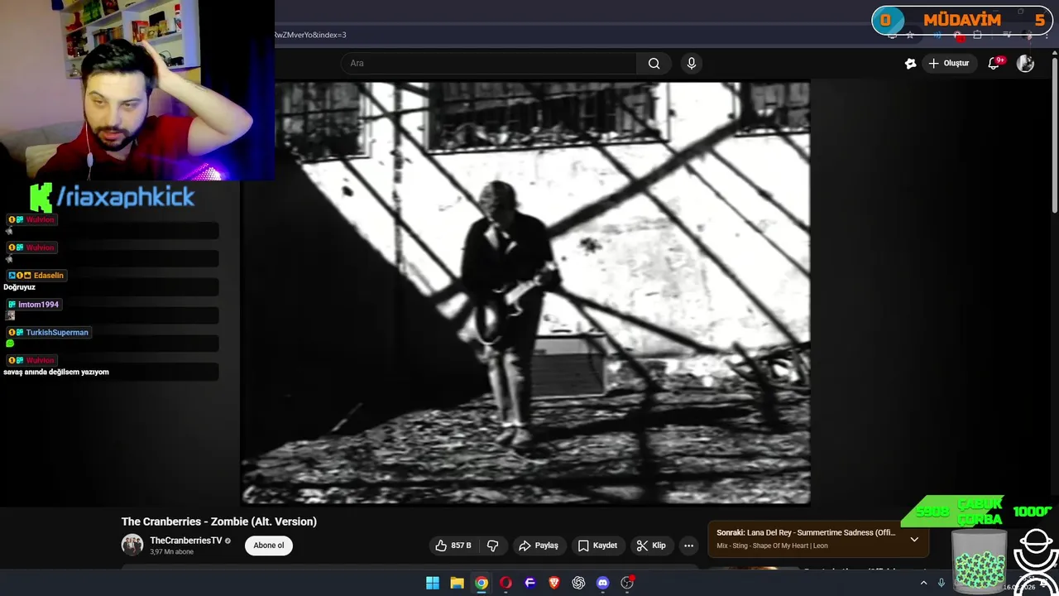Open the YouTube account avatar menu
Screen dimensions: 1059x596
1025,63
